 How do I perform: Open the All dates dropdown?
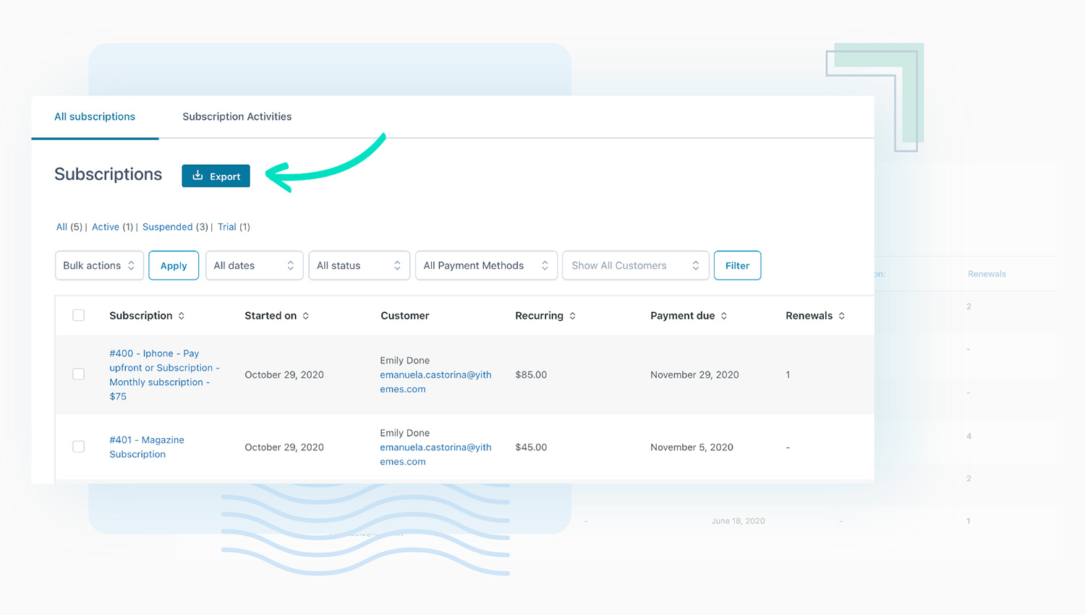click(x=254, y=265)
